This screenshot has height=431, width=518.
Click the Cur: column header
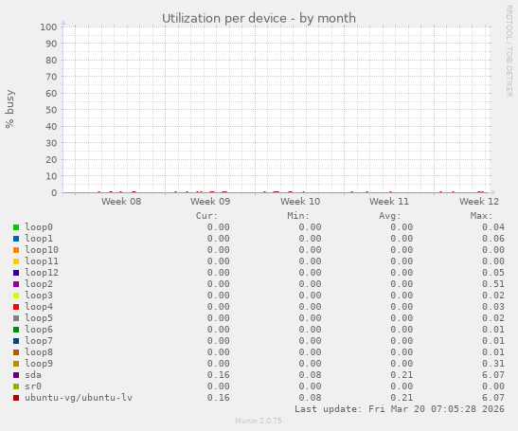point(206,216)
